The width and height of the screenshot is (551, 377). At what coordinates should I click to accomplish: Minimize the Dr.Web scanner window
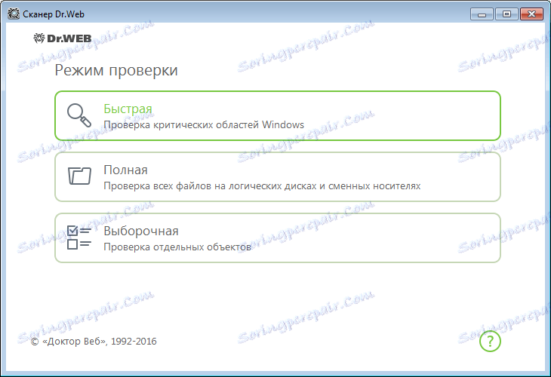pyautogui.click(x=482, y=14)
